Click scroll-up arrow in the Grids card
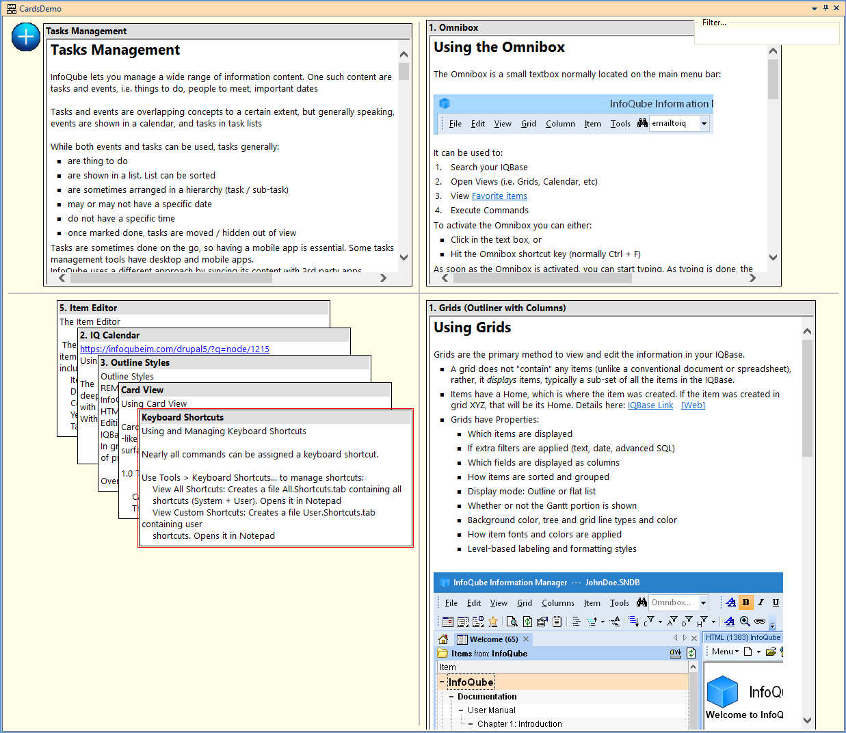Viewport: 846px width, 733px height. point(807,332)
